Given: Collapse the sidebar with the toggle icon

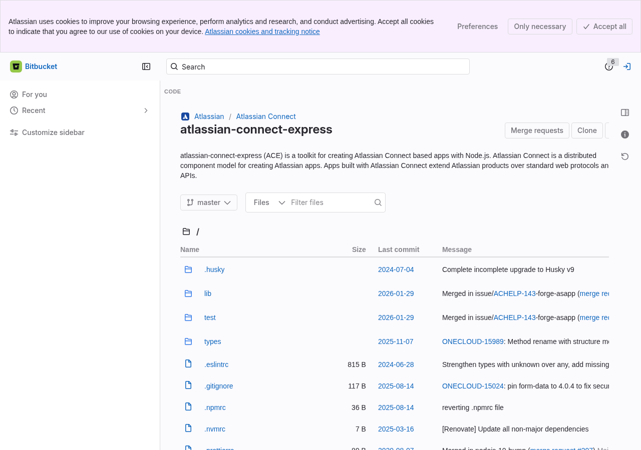Looking at the screenshot, I should tap(146, 66).
